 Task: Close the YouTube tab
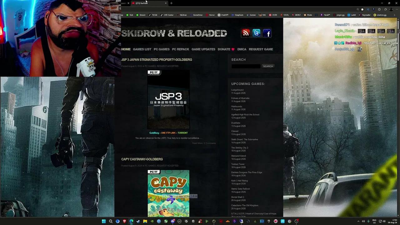(166, 3)
